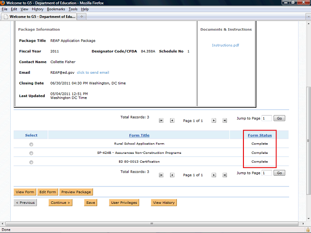The width and height of the screenshot is (311, 233).
Task: Click the scroll down arrow
Action: [x=308, y=219]
